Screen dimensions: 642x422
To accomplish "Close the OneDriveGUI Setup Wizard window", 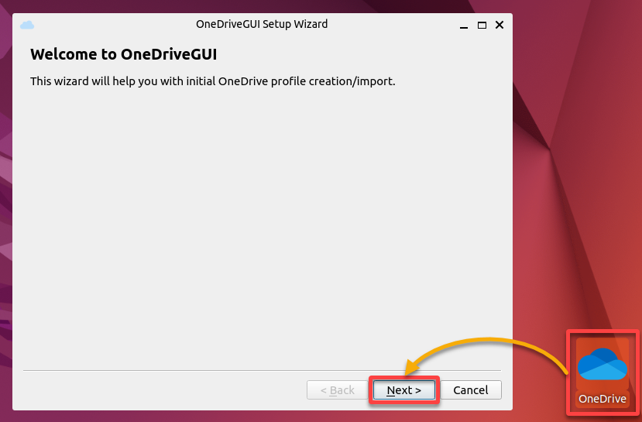I will click(x=500, y=25).
